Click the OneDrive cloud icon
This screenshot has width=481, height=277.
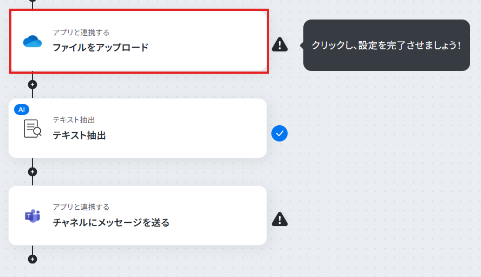[x=32, y=41]
